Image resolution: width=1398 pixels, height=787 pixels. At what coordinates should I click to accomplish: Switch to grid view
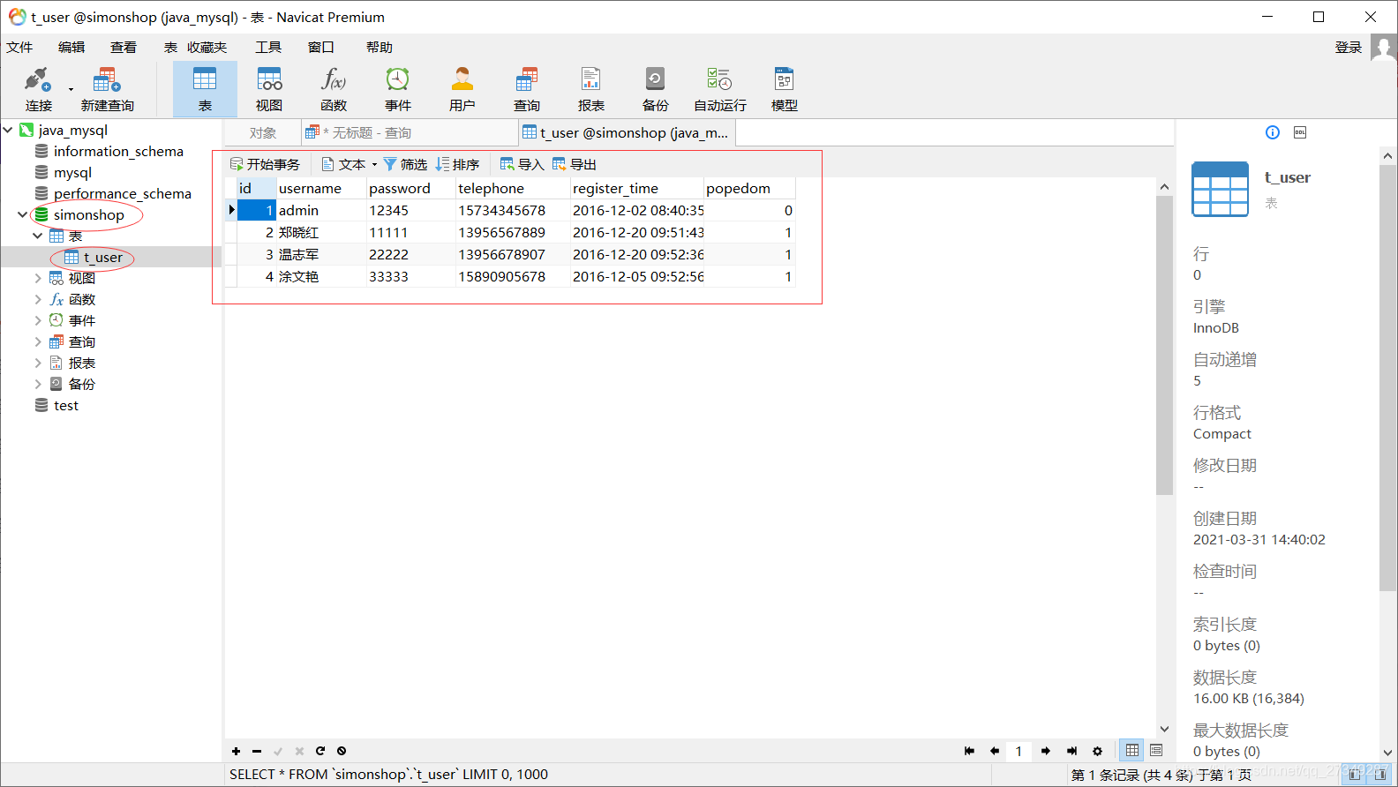click(1132, 751)
